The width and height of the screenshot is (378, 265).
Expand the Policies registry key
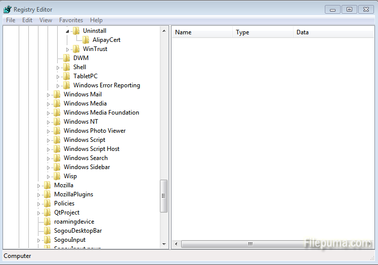coord(39,203)
